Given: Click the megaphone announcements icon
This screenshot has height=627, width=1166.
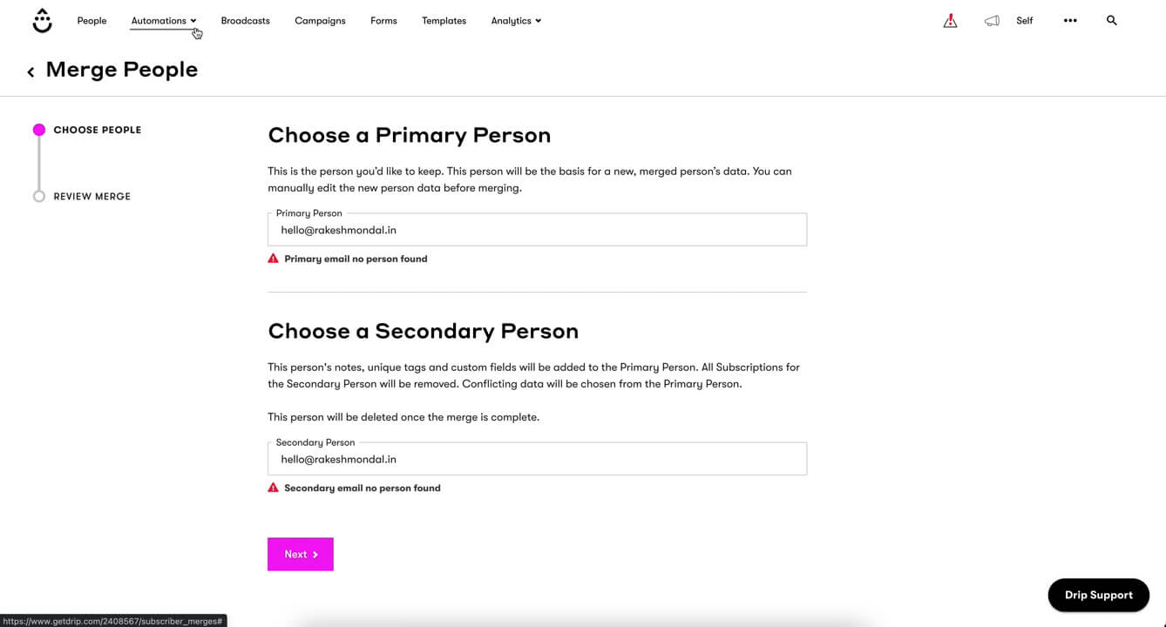Looking at the screenshot, I should click(992, 21).
